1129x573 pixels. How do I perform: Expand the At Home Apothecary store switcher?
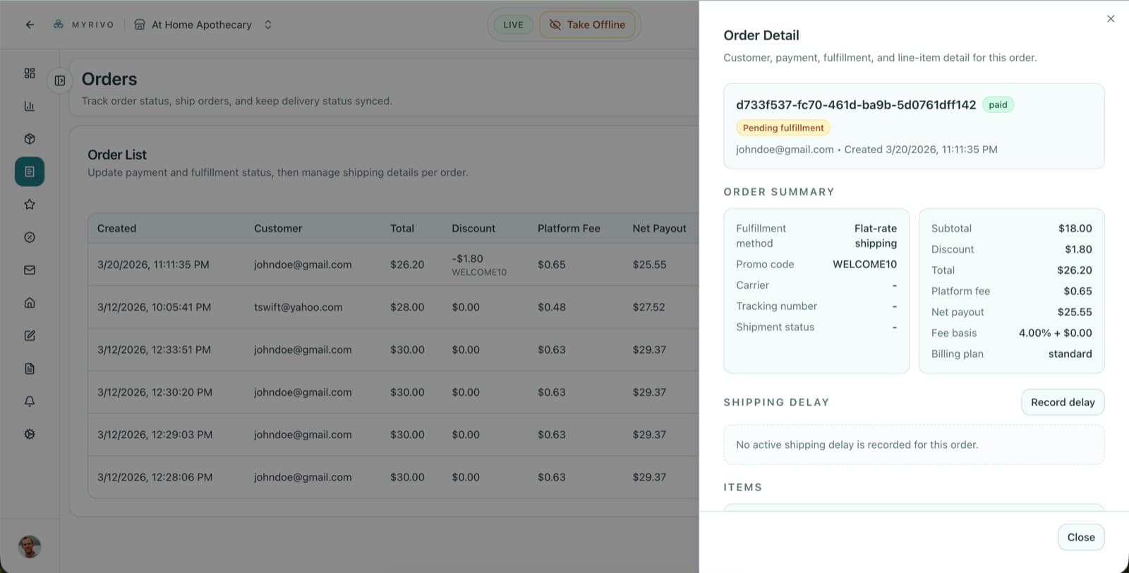point(268,25)
